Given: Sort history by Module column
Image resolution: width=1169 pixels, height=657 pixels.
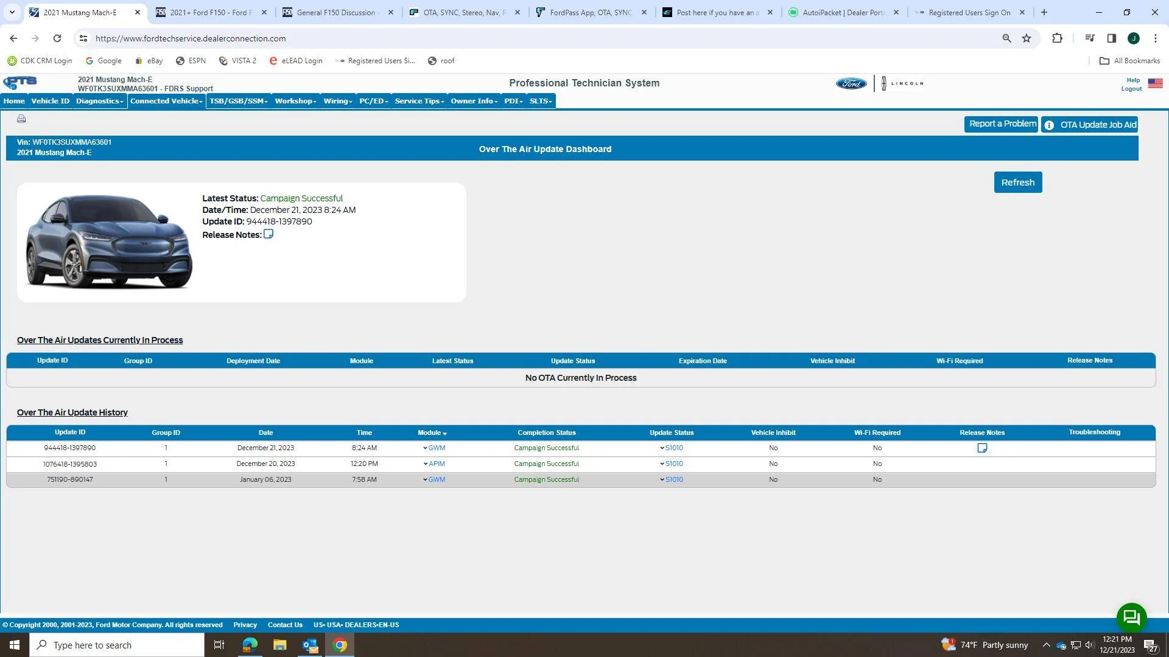Looking at the screenshot, I should tap(432, 433).
